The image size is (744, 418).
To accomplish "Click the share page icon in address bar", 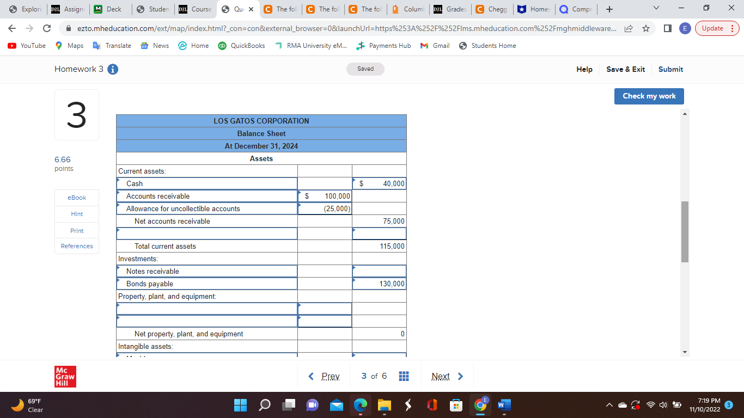I will (x=630, y=28).
